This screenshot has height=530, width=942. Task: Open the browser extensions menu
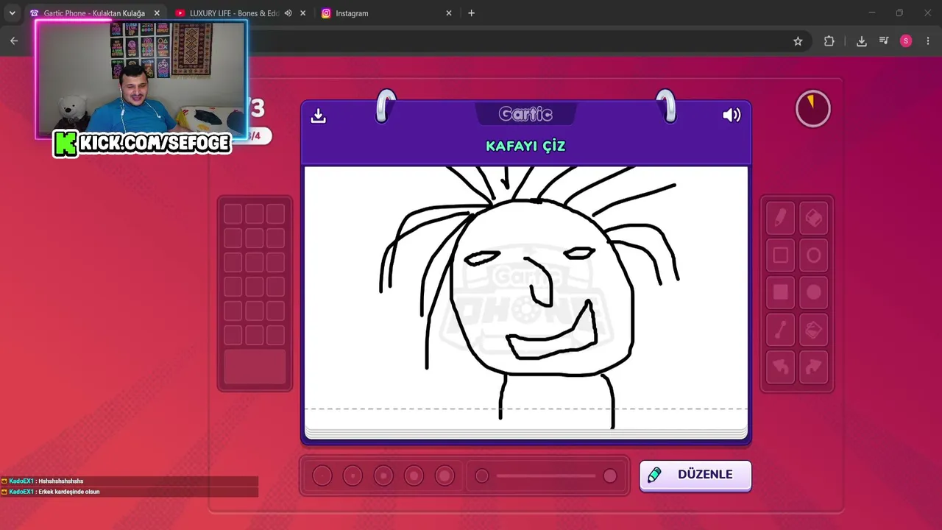tap(829, 41)
